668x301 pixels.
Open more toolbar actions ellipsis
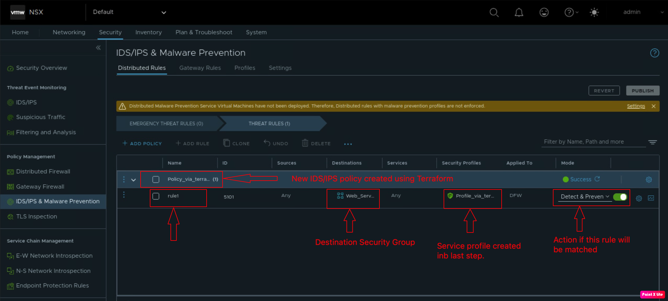(x=348, y=144)
